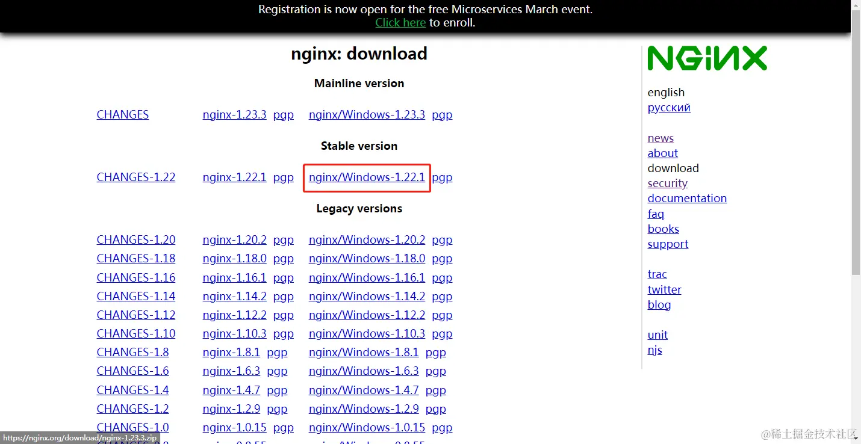Viewport: 861px width, 444px height.
Task: Open the books page
Action: tap(663, 229)
